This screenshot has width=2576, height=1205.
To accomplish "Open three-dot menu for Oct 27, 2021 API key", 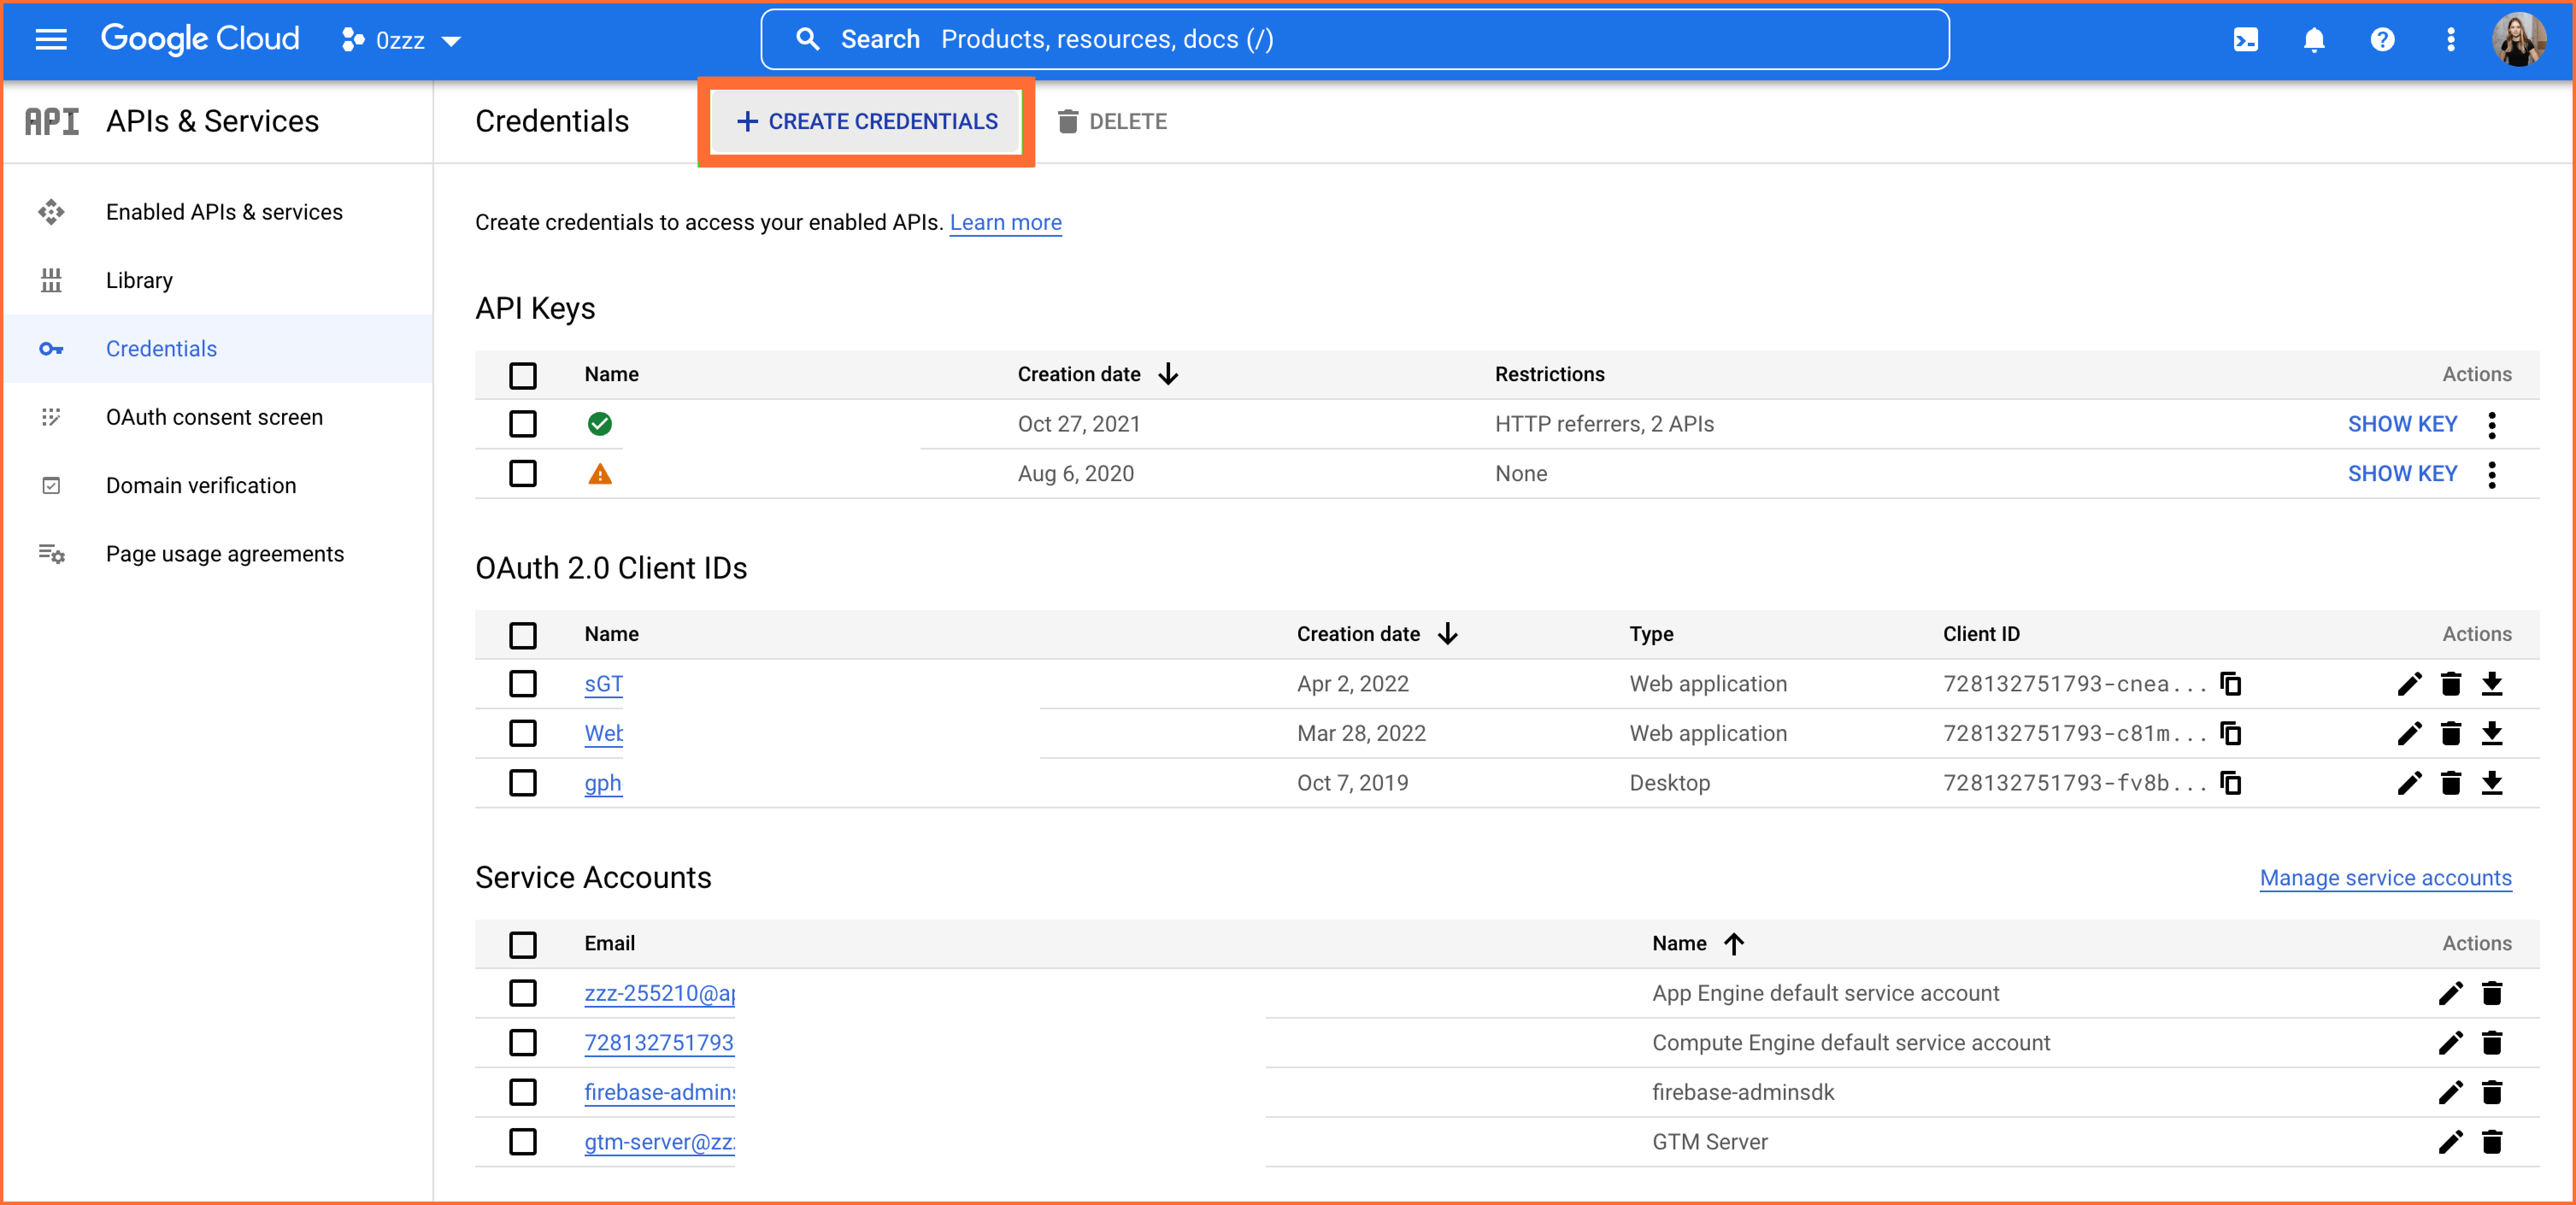I will (2491, 425).
